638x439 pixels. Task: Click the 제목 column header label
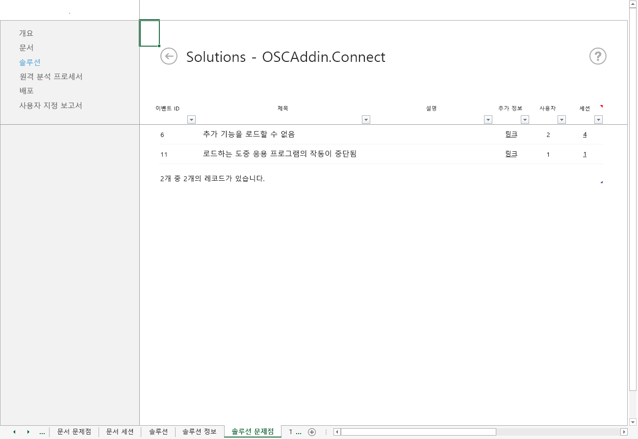283,108
